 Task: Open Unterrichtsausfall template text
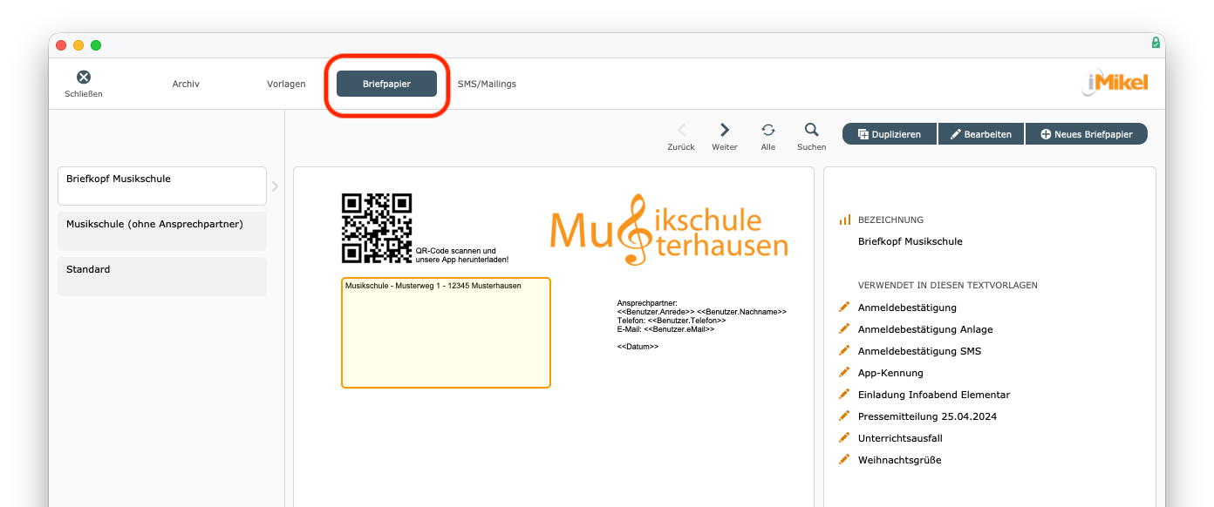tap(900, 438)
